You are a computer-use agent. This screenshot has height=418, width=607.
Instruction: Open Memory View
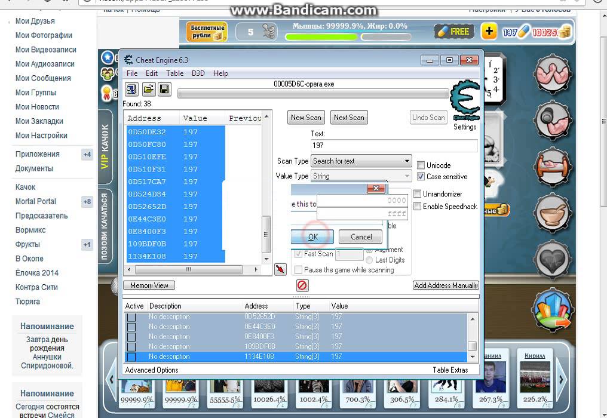[149, 285]
